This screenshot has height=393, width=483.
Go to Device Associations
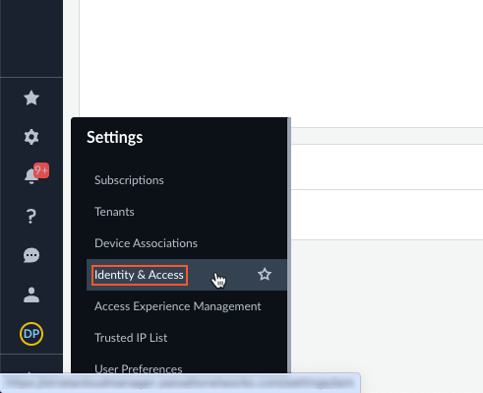point(146,243)
